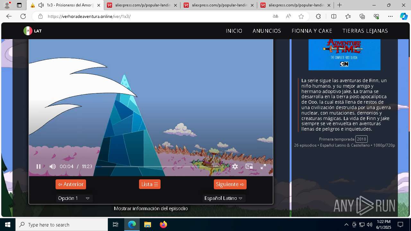The image size is (411, 231).
Task: Switch to 1x3 Prisioneros del Amor tab
Action: (65, 5)
